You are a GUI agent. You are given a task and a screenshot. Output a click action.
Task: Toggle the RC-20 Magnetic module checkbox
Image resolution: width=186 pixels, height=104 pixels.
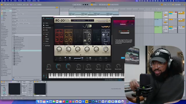[x=102, y=46]
